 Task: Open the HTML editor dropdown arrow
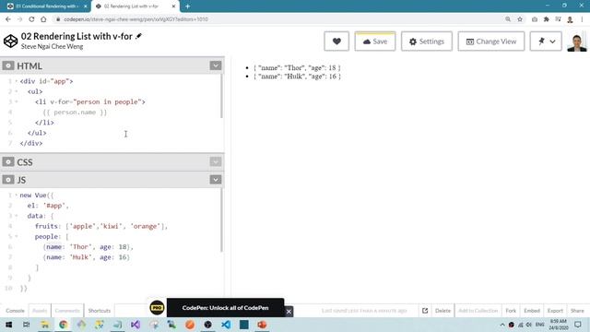(216, 65)
